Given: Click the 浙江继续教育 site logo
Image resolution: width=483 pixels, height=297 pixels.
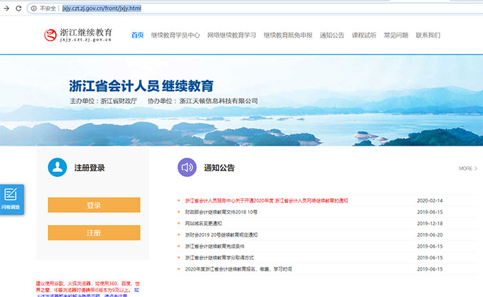Looking at the screenshot, I should tap(77, 36).
